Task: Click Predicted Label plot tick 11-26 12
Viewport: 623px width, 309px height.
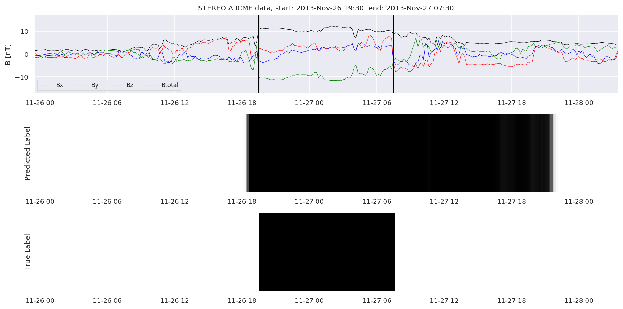Action: coord(174,202)
